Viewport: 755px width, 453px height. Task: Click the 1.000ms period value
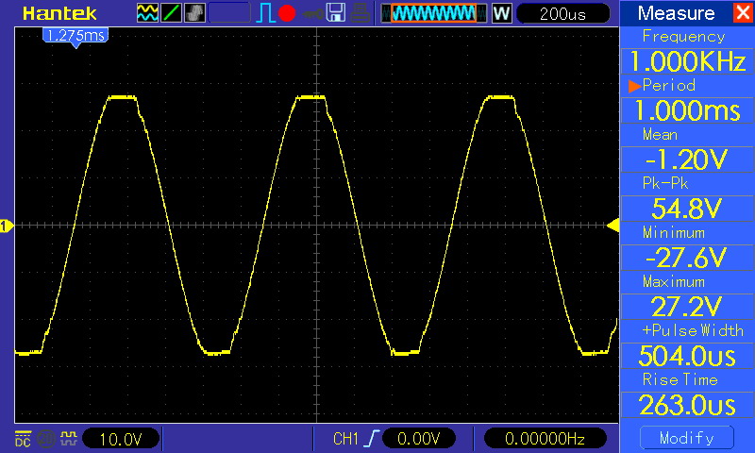687,110
